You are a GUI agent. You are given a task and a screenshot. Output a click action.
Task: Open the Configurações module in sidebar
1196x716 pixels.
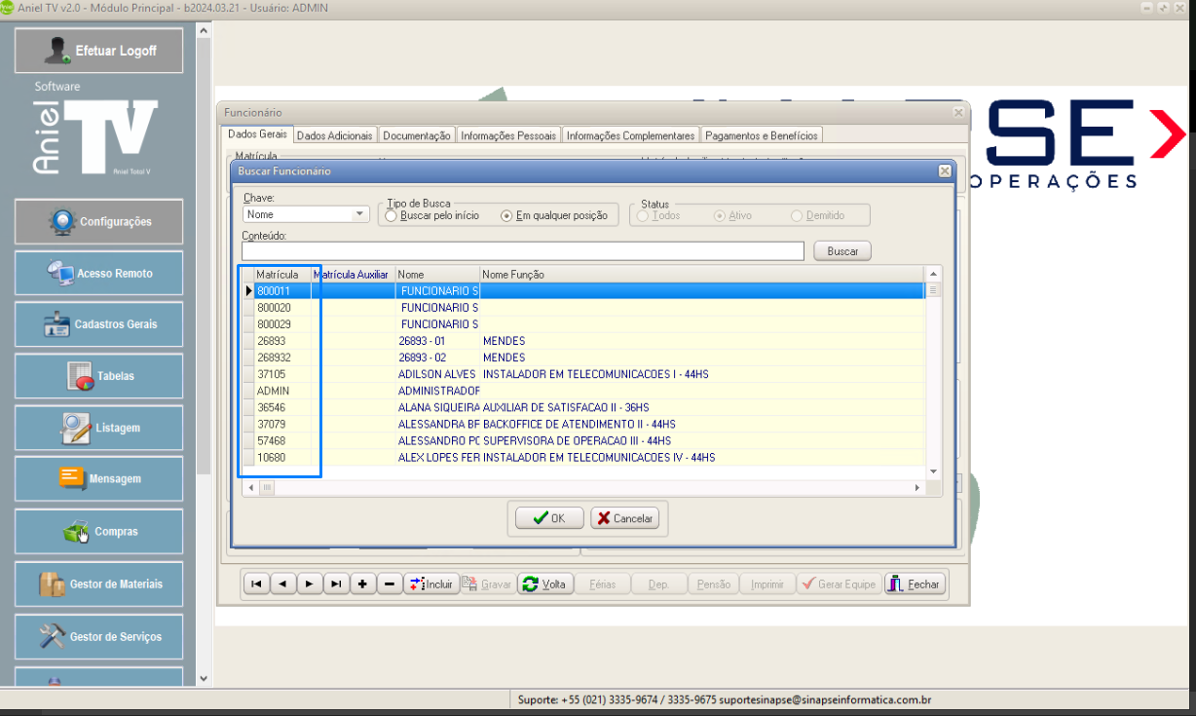pyautogui.click(x=98, y=222)
